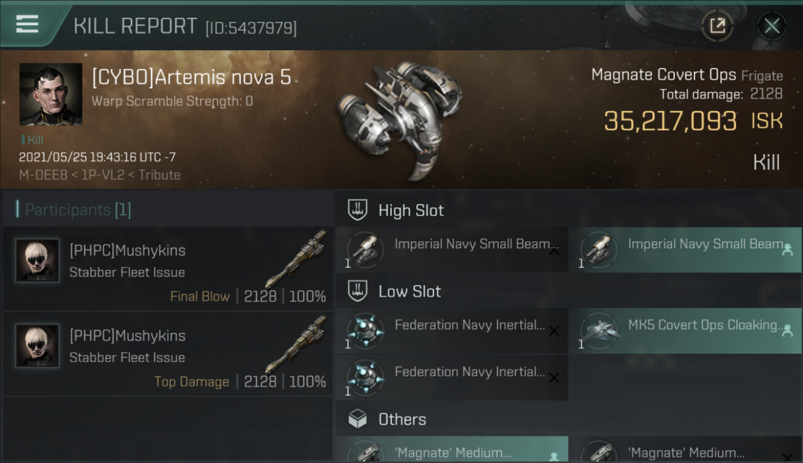Click Artemis nova 5 pilot portrait

click(x=51, y=94)
